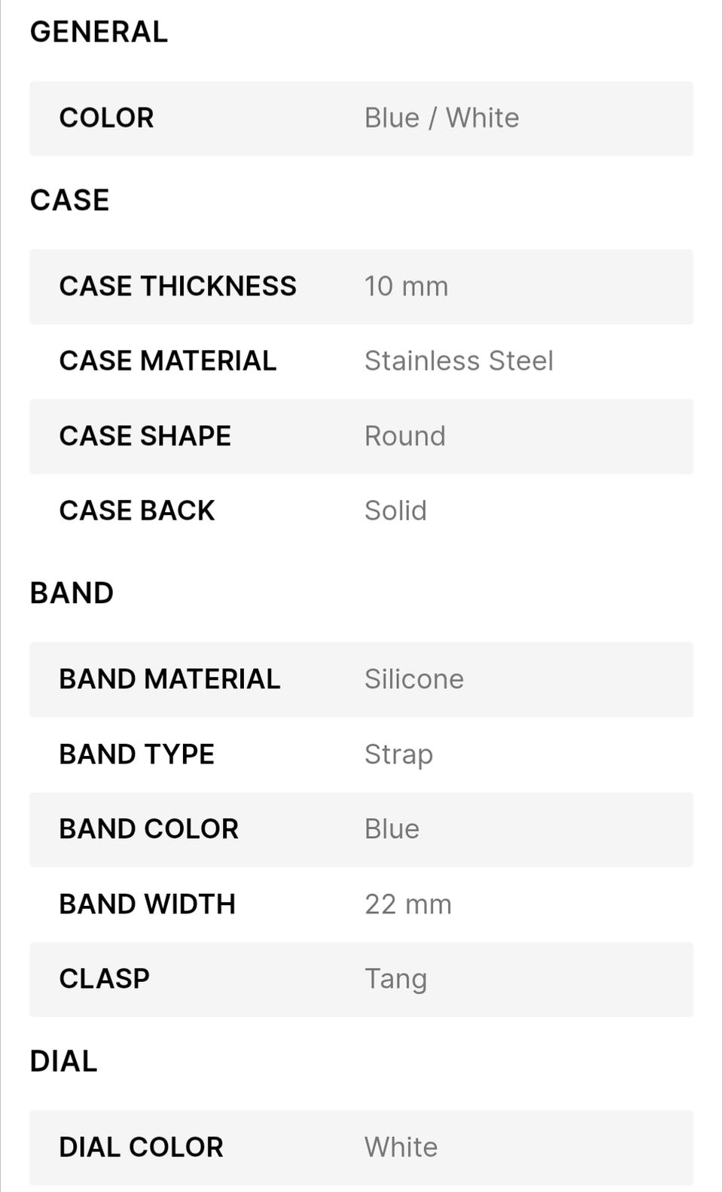Screen dimensions: 723x1192
Task: Click the DIAL COLOR label
Action: tap(141, 1147)
